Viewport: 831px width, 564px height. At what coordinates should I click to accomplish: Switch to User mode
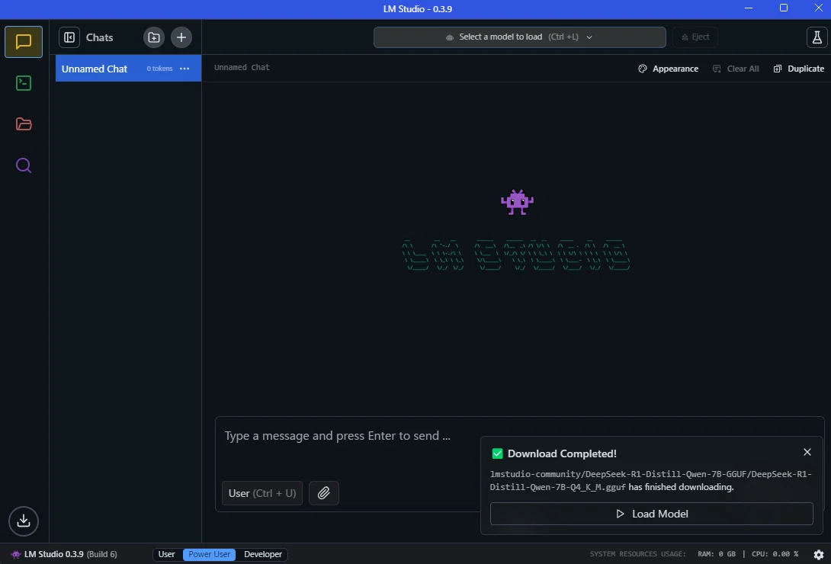pos(166,554)
